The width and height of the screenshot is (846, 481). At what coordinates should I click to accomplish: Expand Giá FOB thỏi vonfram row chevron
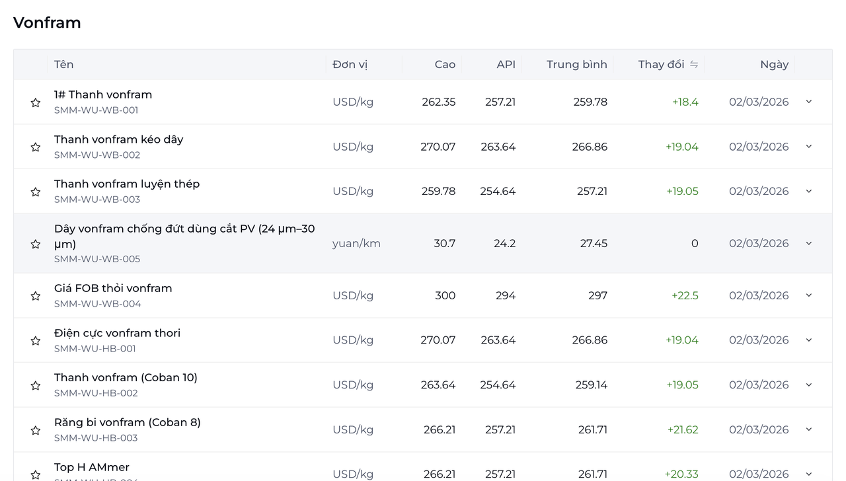pyautogui.click(x=808, y=295)
